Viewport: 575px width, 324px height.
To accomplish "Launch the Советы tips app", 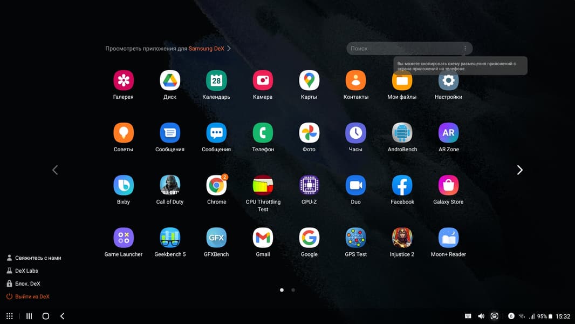I will 123,133.
